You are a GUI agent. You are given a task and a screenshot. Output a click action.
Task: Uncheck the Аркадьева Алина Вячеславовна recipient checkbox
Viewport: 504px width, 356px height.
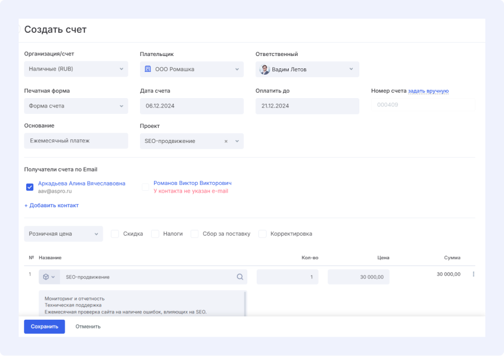[30, 187]
